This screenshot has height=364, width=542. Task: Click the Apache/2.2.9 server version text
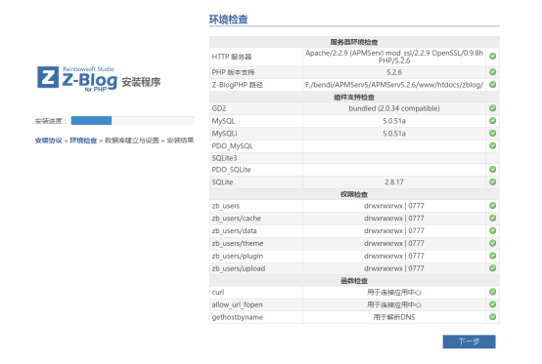pyautogui.click(x=394, y=57)
